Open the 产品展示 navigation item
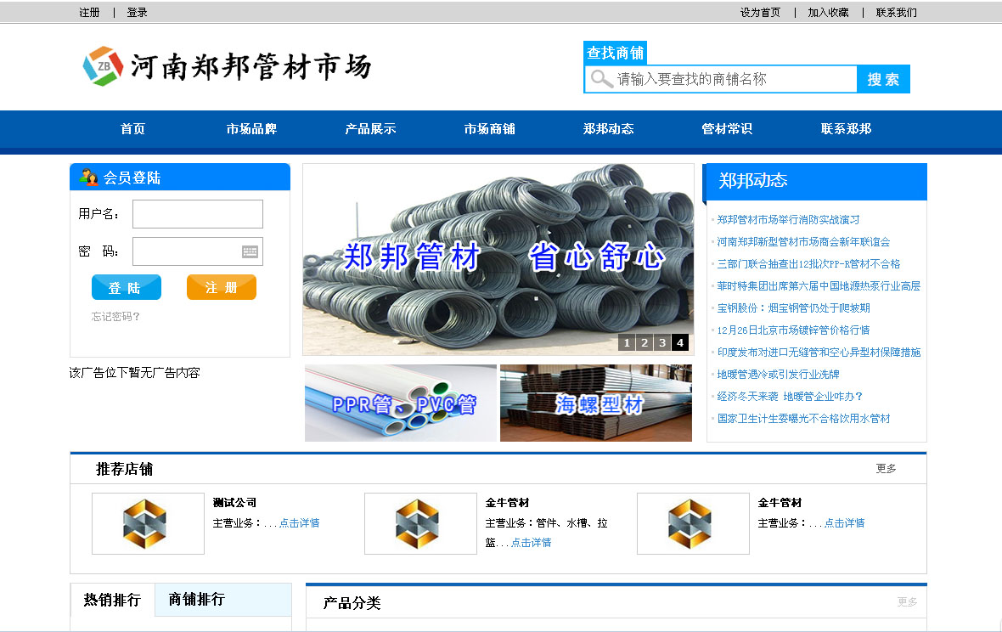Screen dimensions: 1002x632 pos(370,129)
